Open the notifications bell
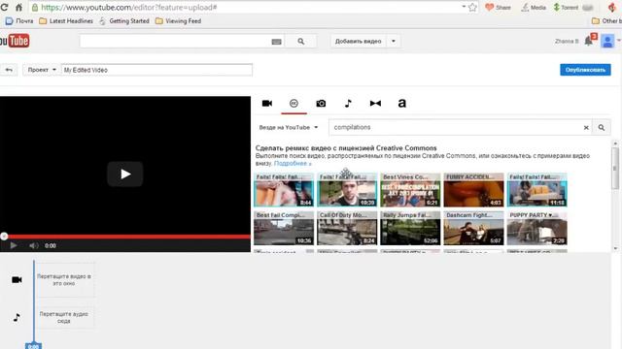Viewport: 622px width, 349px height. pos(589,41)
